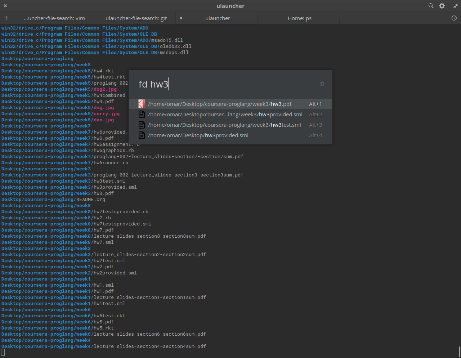This screenshot has height=358, width=461.
Task: Click the session history clock icon
Action: tap(454, 18)
